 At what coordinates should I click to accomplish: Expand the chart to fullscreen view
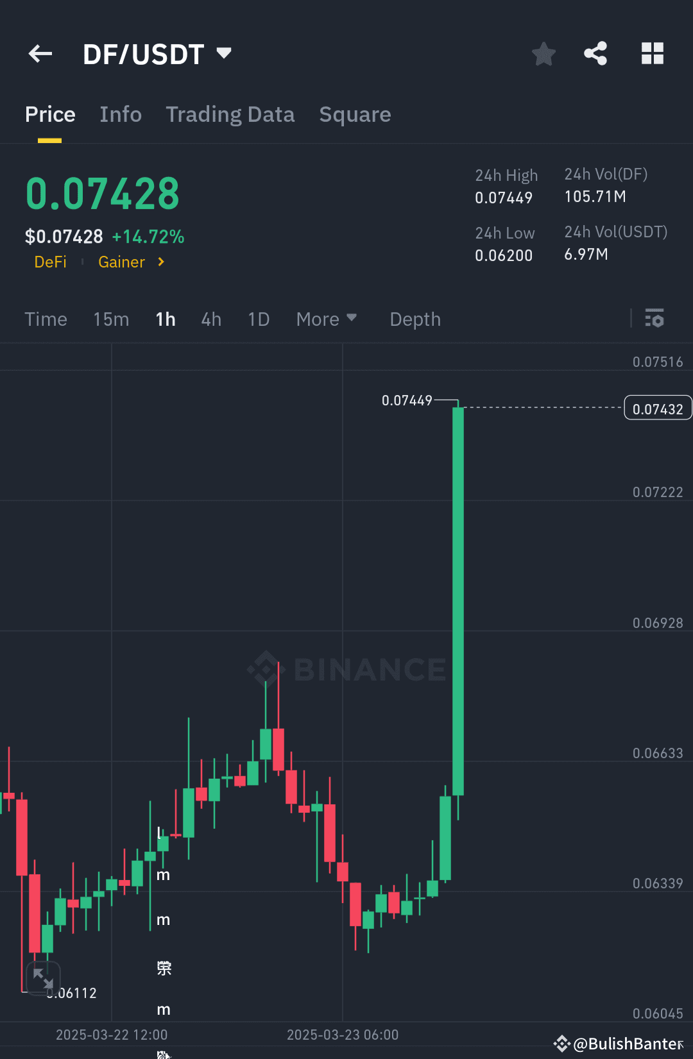(42, 978)
